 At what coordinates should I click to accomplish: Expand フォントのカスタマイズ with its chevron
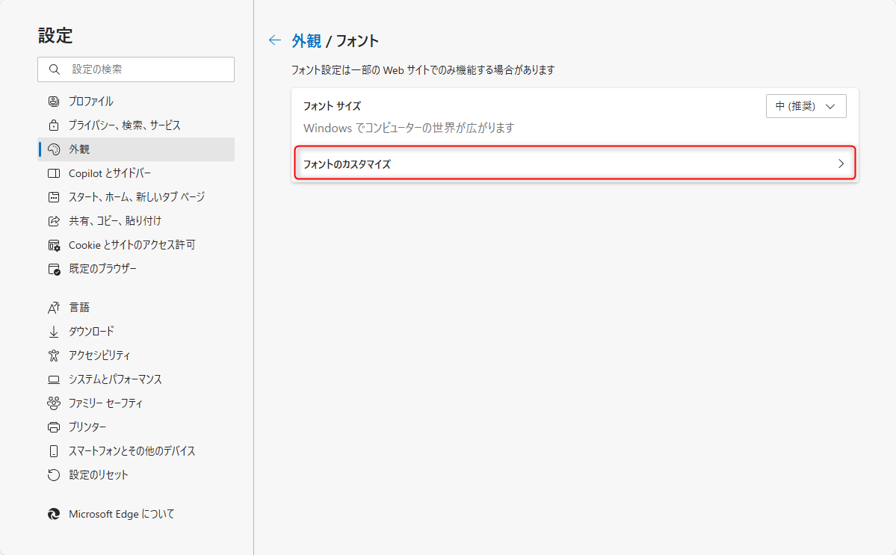click(x=841, y=164)
